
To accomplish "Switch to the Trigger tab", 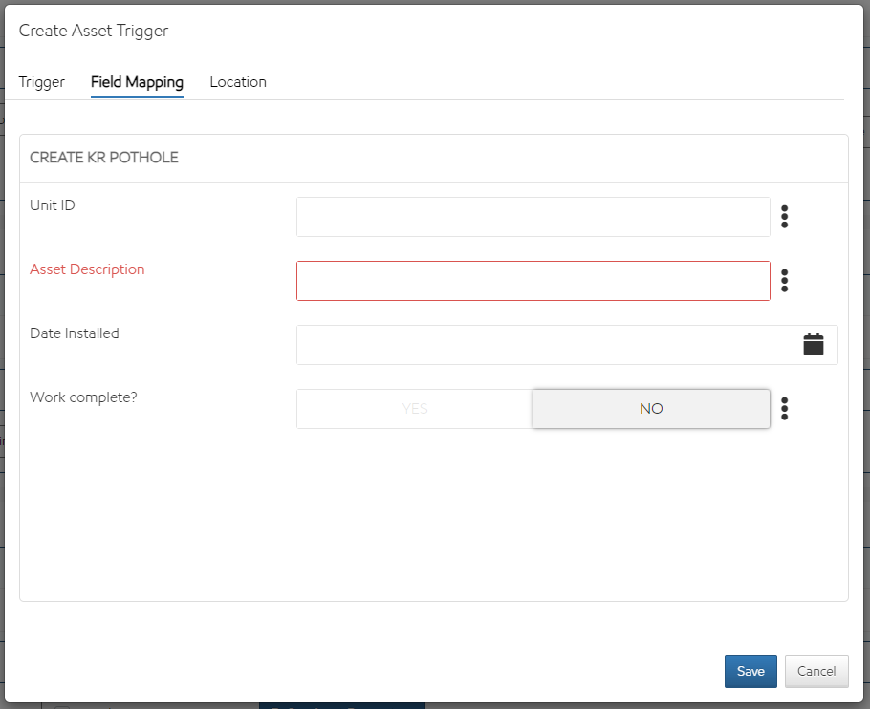I will (42, 82).
